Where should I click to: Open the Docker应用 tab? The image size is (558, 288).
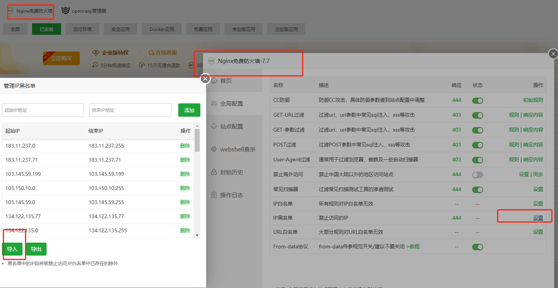click(162, 29)
